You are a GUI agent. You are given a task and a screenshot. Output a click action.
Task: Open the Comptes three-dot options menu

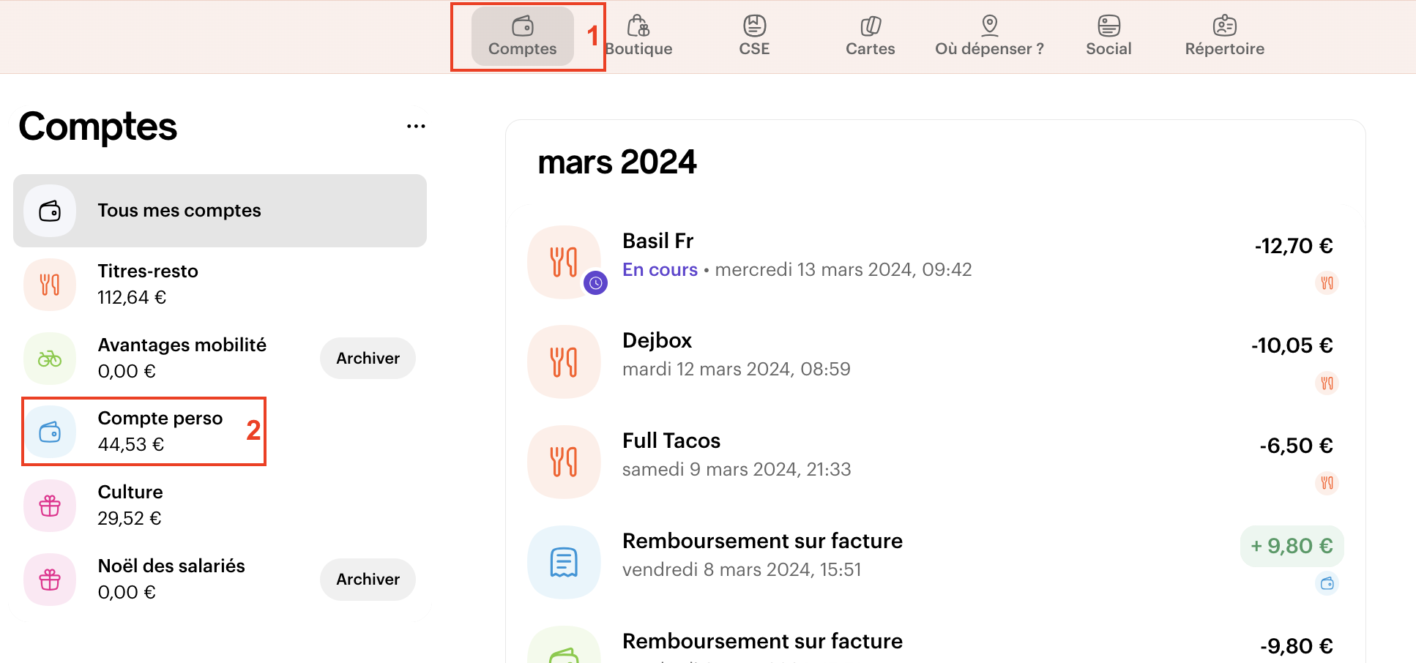416,127
